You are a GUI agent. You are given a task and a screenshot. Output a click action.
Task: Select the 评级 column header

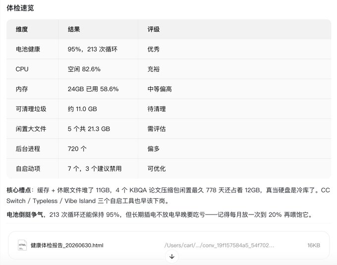[x=154, y=29]
